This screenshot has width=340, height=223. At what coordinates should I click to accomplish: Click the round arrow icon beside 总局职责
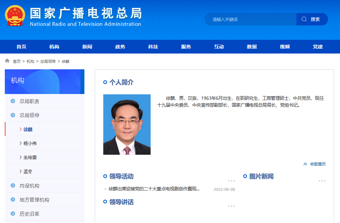click(x=13, y=101)
